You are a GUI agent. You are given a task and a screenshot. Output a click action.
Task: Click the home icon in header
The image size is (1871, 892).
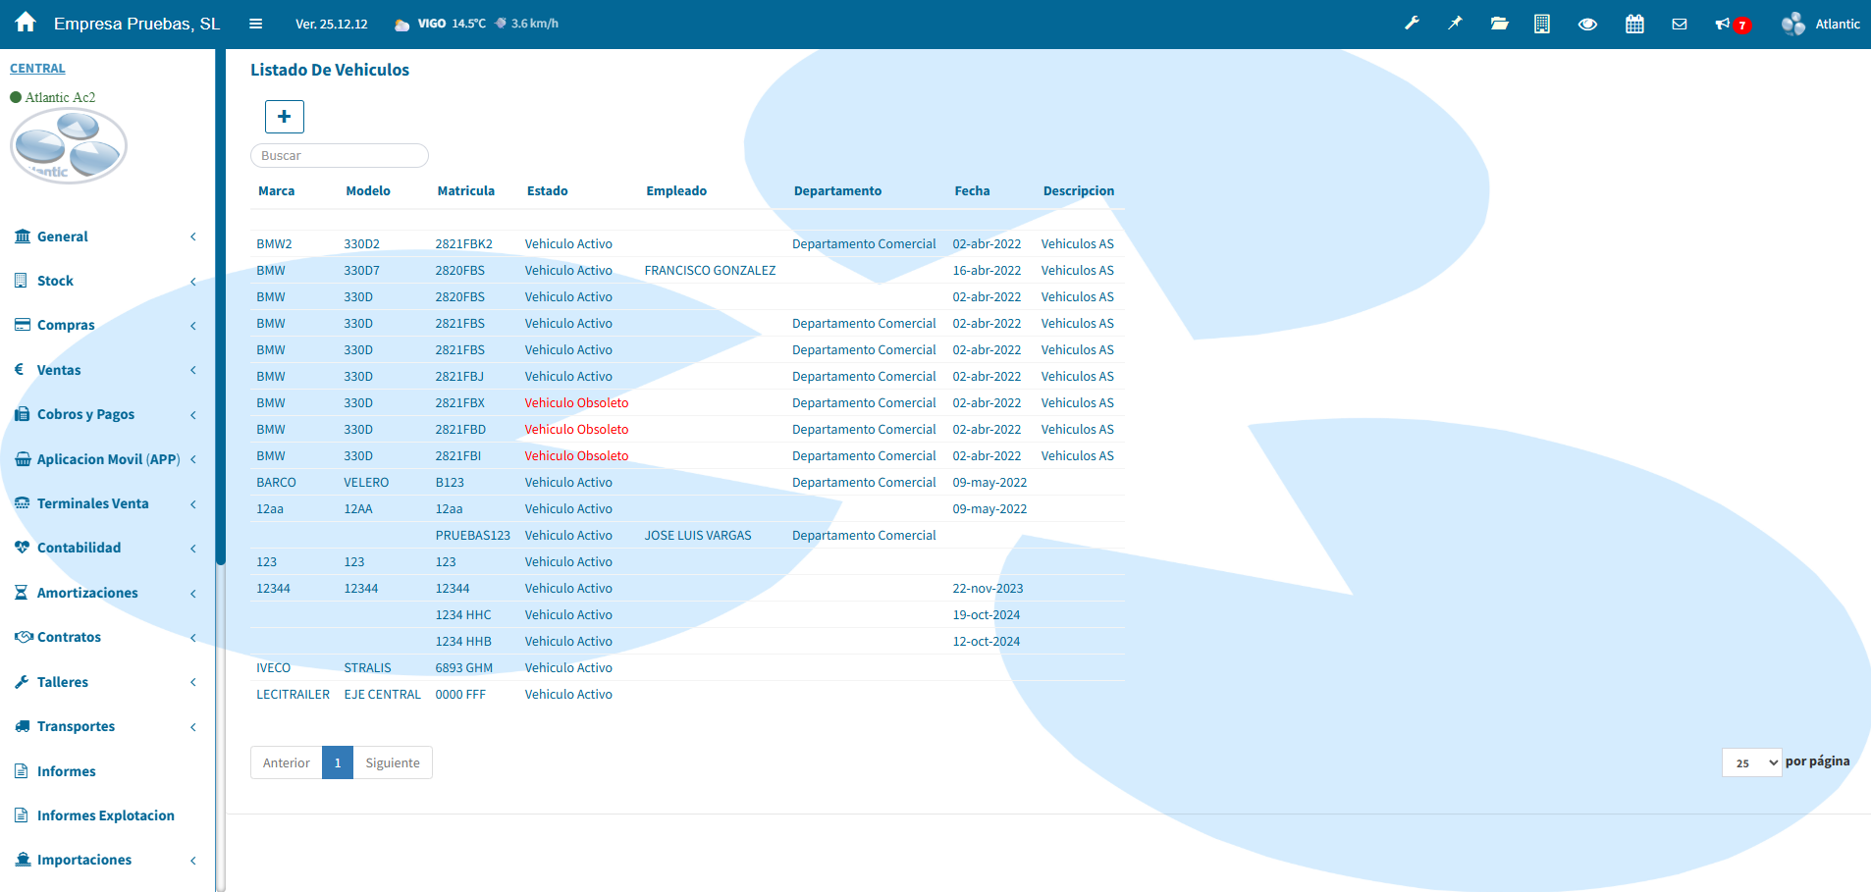(26, 23)
